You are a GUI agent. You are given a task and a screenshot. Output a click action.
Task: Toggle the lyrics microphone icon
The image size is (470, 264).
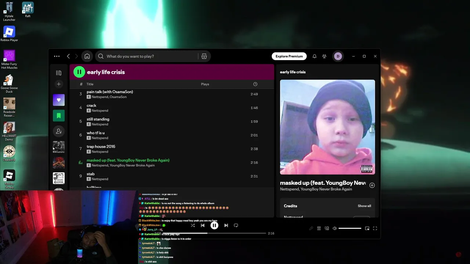tap(311, 228)
